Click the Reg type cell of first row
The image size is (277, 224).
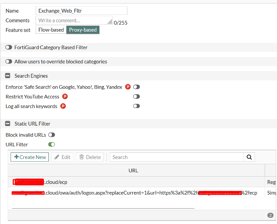[x=271, y=182]
